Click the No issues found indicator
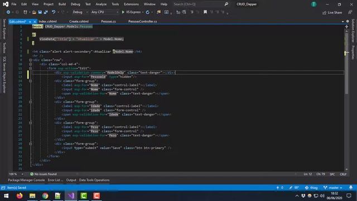Screen dimensions: 357x201 tap(44, 174)
